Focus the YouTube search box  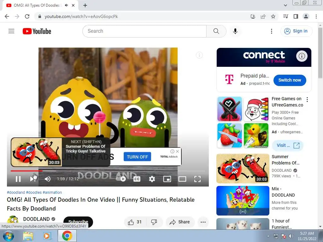[x=144, y=31]
